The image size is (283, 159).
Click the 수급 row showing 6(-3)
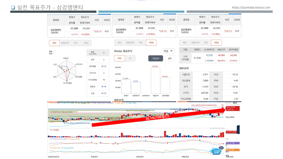[98, 93]
